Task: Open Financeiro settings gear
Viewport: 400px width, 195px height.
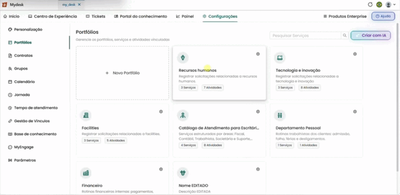Action: (161, 169)
